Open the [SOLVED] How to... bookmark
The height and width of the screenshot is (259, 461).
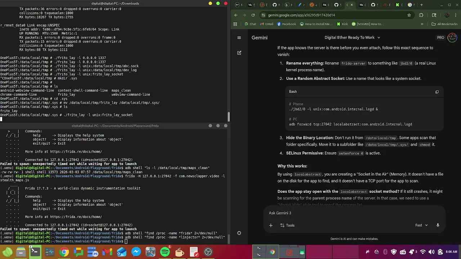(x=368, y=24)
